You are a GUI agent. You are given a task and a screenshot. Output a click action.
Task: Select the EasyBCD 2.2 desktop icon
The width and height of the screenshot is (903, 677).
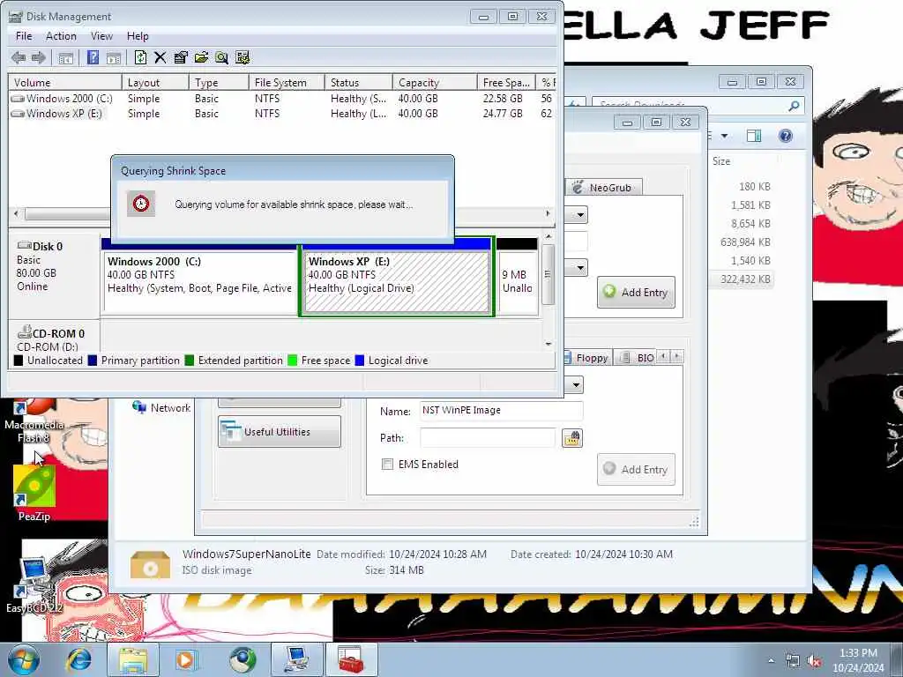pyautogui.click(x=34, y=585)
